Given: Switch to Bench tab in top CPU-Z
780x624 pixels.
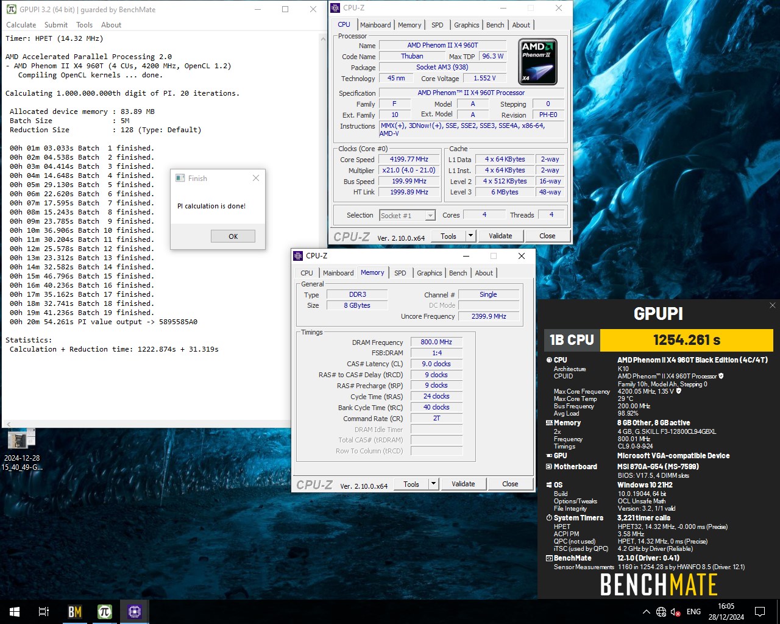Looking at the screenshot, I should (x=495, y=25).
